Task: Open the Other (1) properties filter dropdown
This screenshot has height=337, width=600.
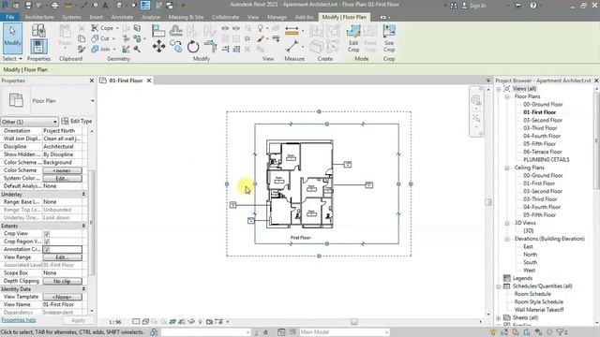Action: coord(29,122)
